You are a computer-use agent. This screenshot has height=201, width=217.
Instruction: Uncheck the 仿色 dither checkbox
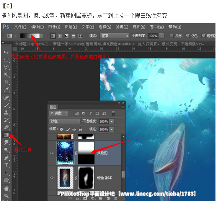tap(188, 36)
